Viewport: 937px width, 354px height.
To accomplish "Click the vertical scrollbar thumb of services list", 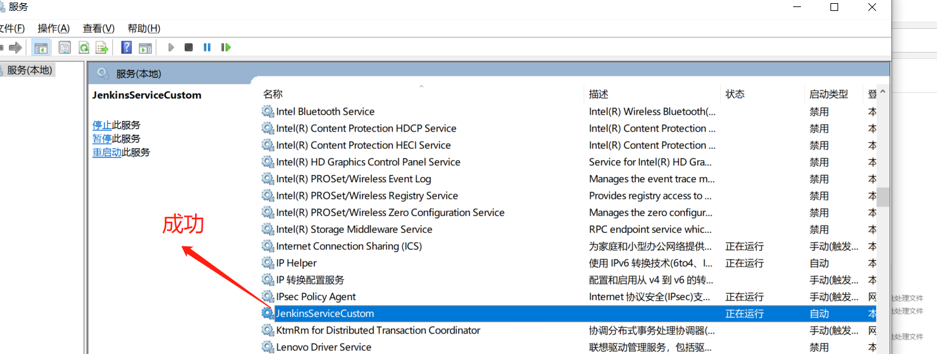I will 884,197.
